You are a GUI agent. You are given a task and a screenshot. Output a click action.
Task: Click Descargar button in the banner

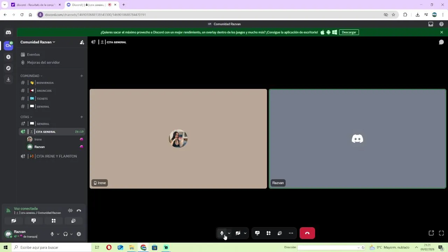point(349,32)
